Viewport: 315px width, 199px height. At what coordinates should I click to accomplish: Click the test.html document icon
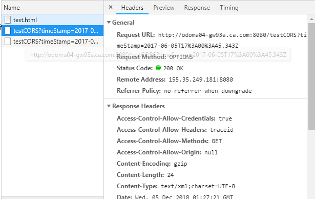click(x=8, y=19)
